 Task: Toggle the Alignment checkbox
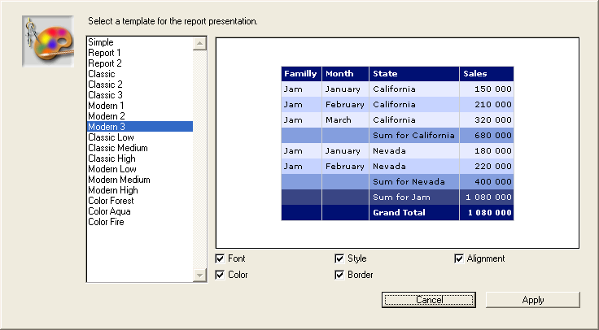[460, 258]
